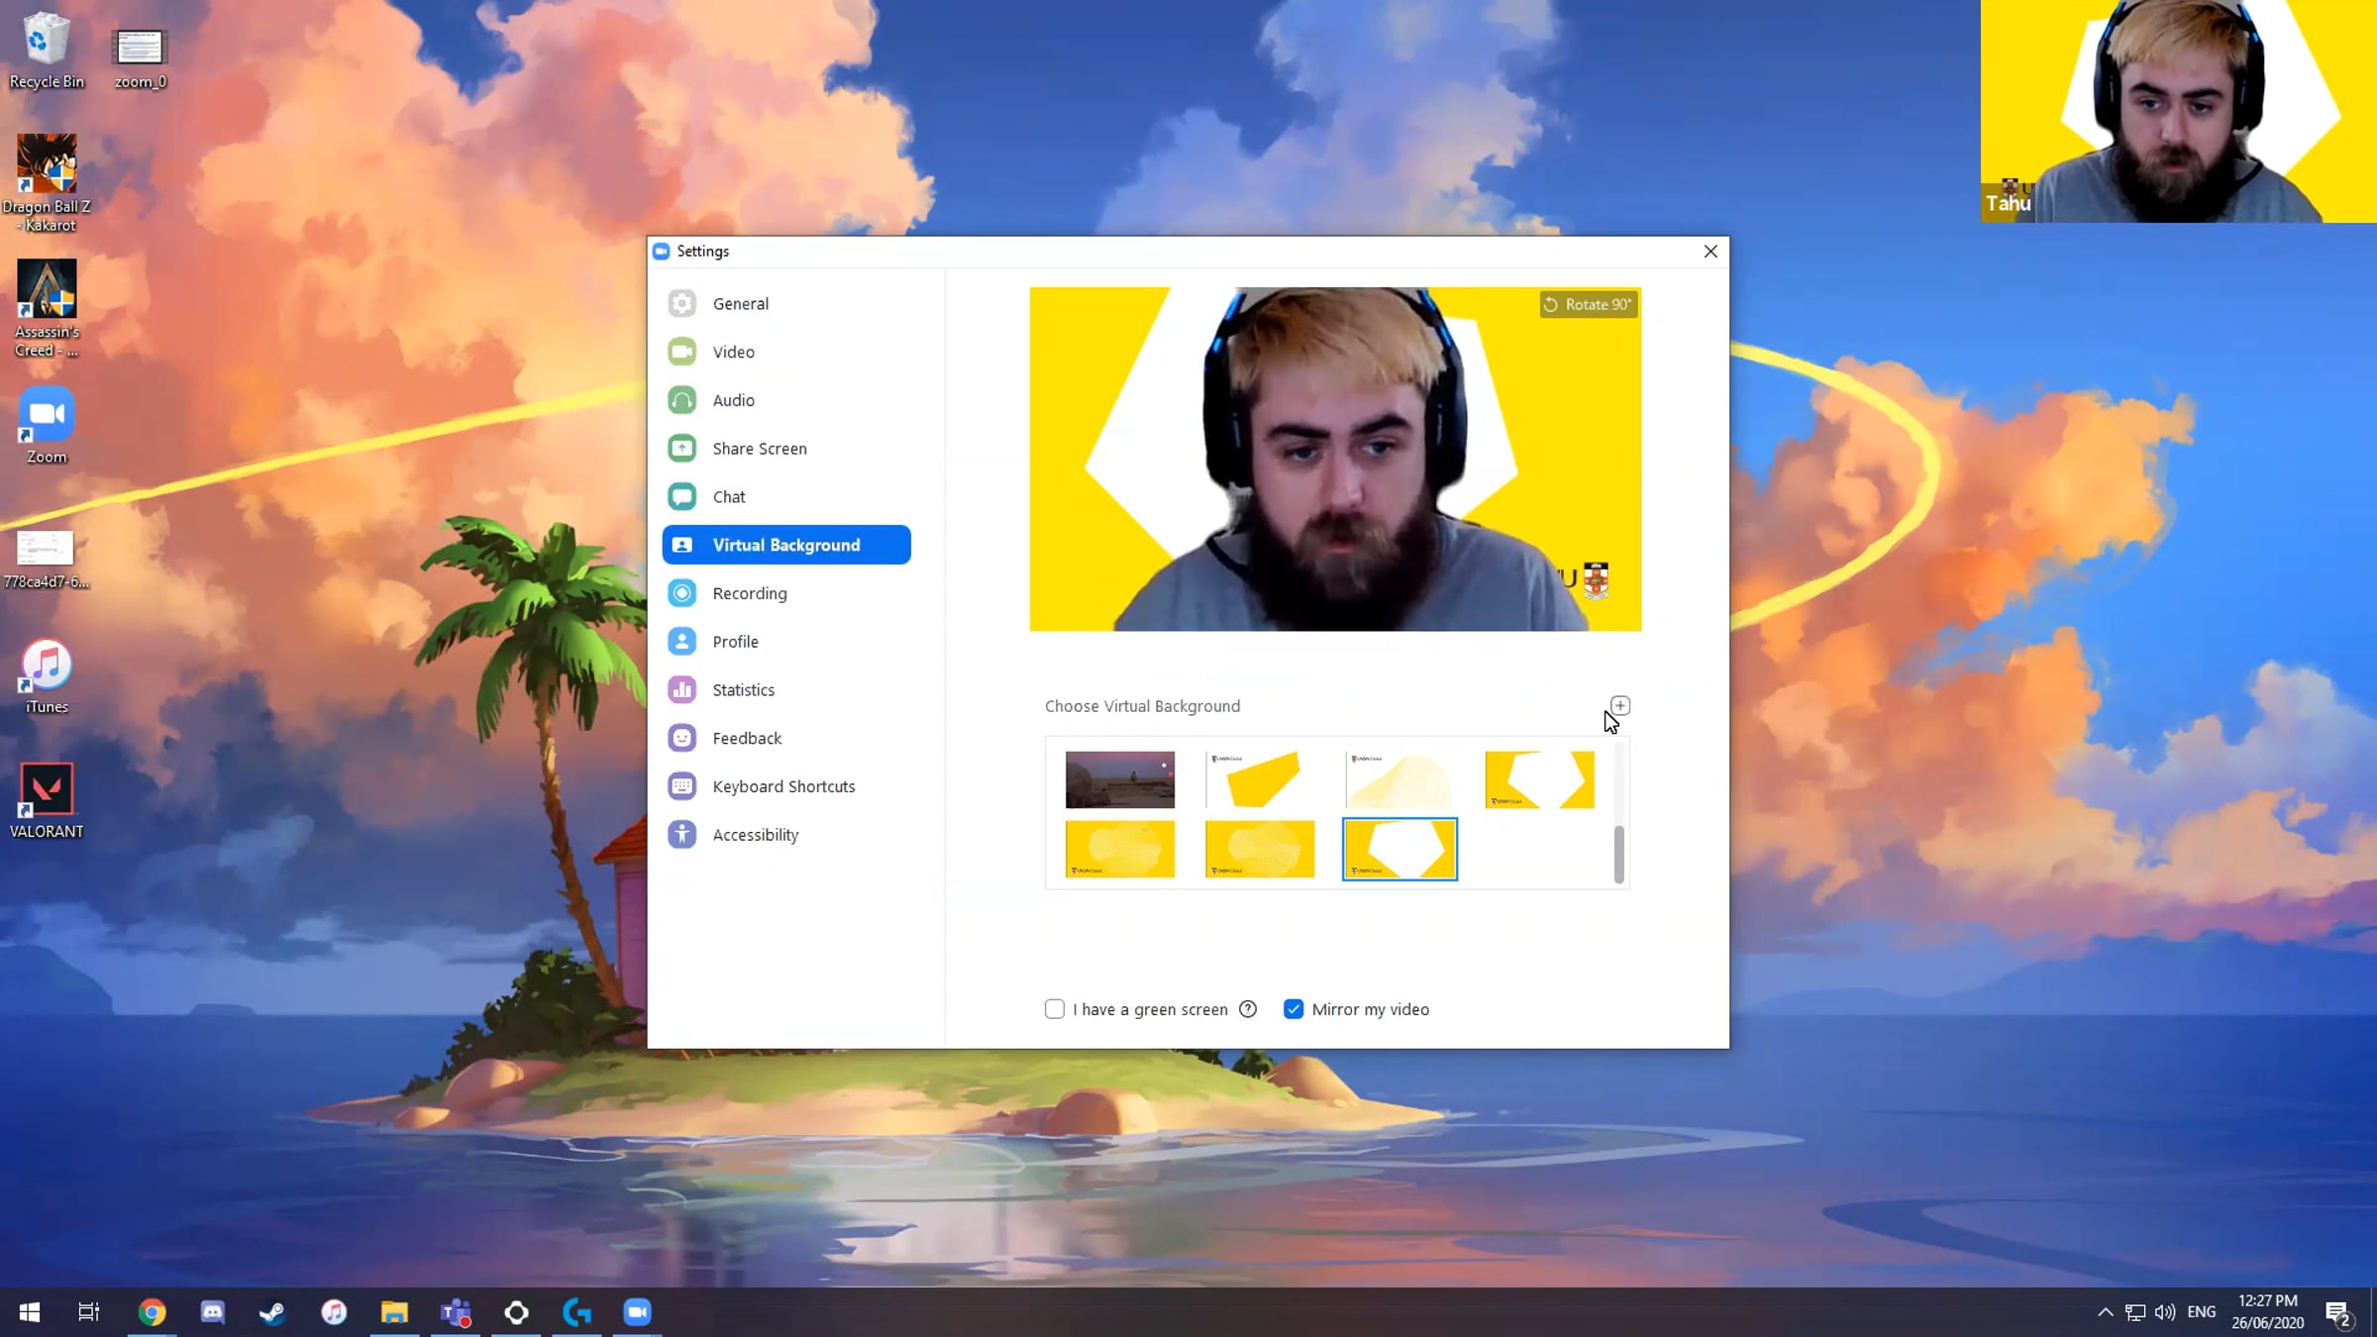The image size is (2377, 1337).
Task: Open the Recording settings section
Action: click(x=749, y=593)
